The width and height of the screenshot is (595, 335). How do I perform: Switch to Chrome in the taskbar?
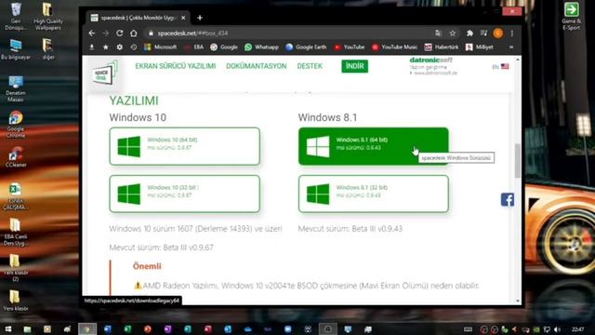click(x=87, y=329)
